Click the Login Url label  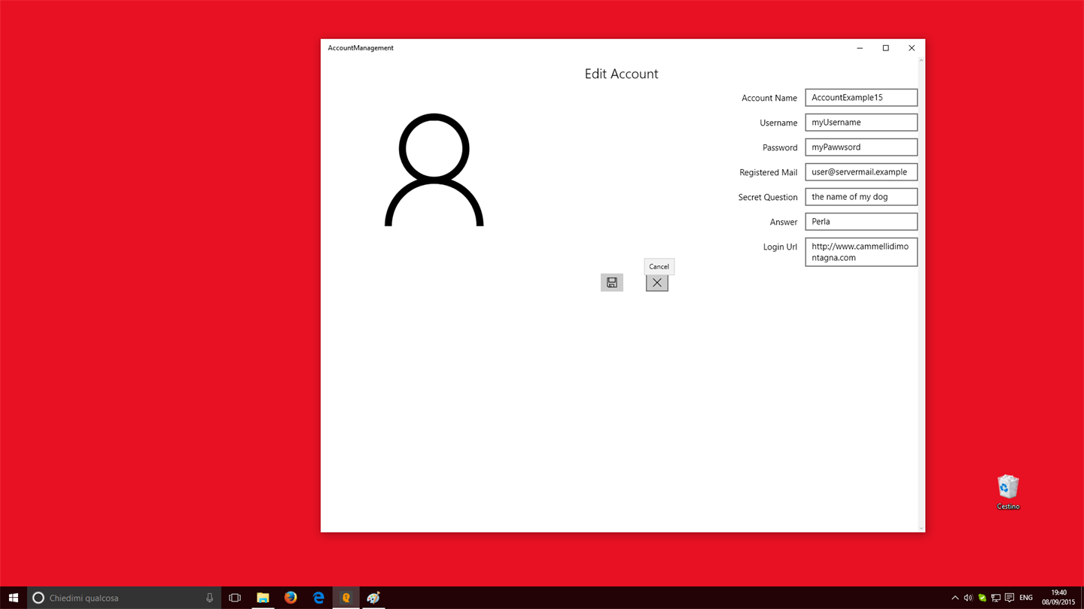click(780, 247)
